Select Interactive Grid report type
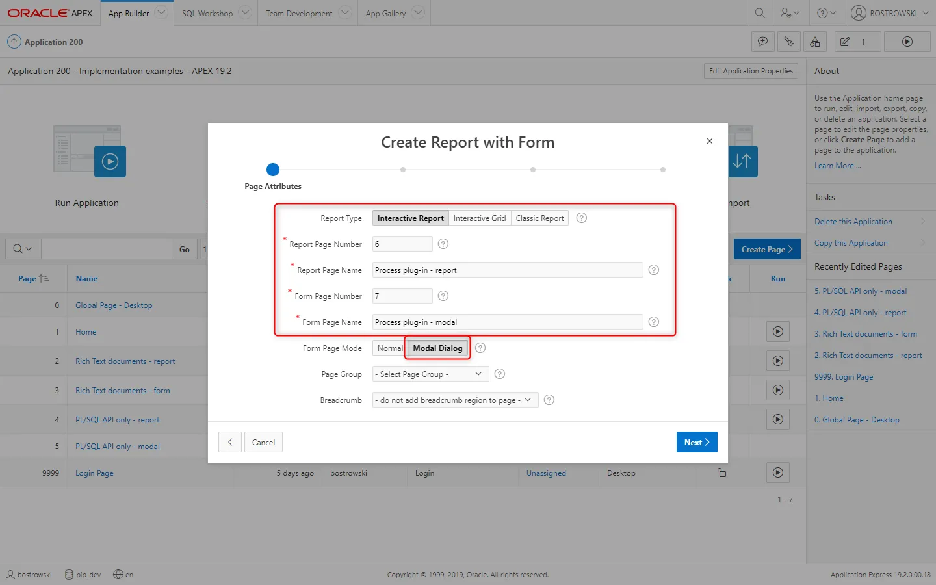936x585 pixels. tap(480, 218)
